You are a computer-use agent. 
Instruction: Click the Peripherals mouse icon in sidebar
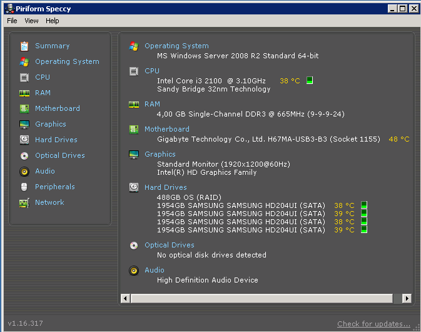[x=24, y=187]
